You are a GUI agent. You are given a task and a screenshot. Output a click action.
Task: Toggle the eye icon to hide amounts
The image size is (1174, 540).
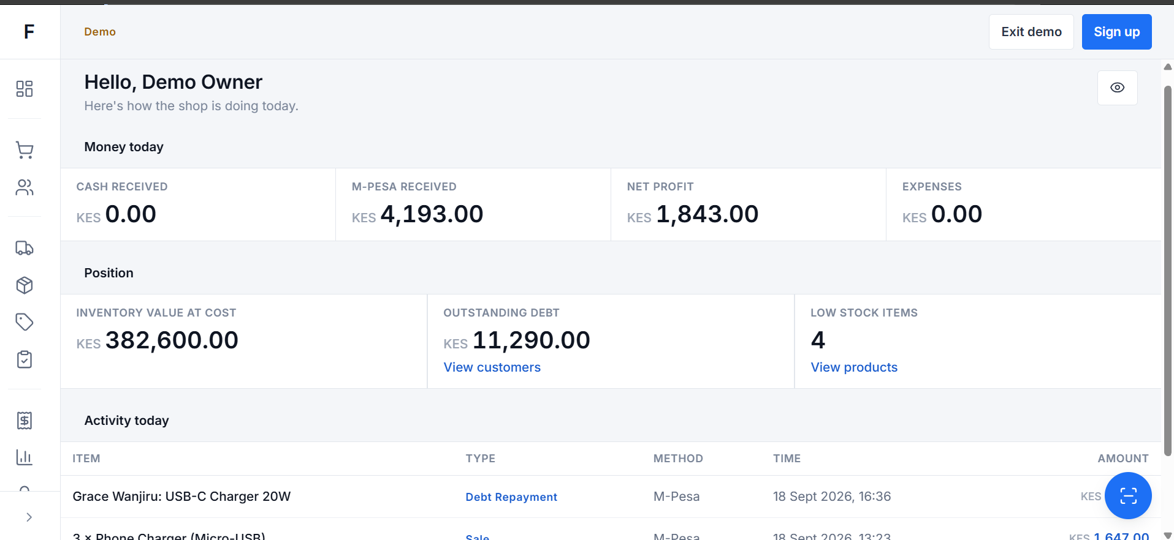(x=1117, y=88)
